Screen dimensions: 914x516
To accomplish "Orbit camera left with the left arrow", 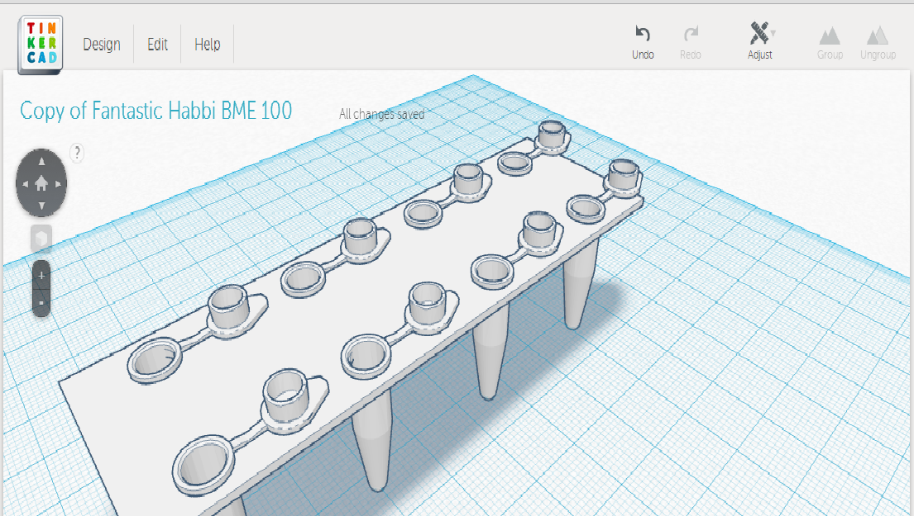I will point(24,183).
